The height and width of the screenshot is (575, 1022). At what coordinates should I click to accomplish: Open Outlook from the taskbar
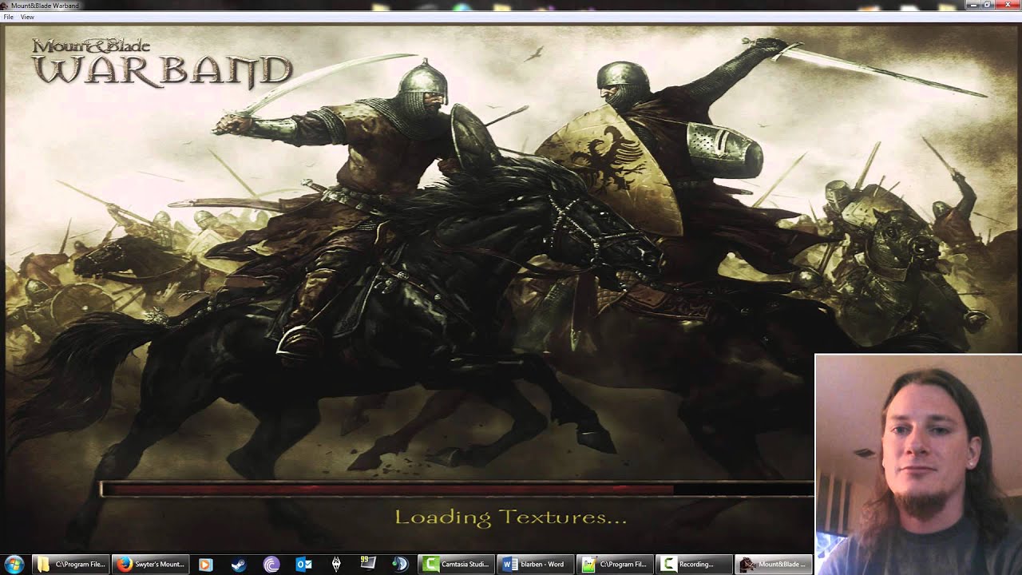pos(303,564)
